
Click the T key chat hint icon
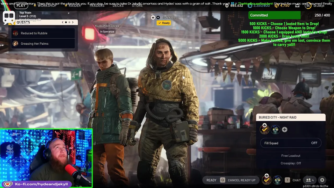[x=287, y=180]
